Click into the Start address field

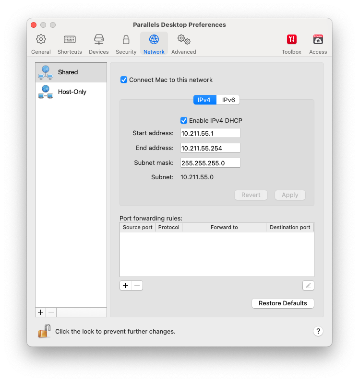(210, 133)
